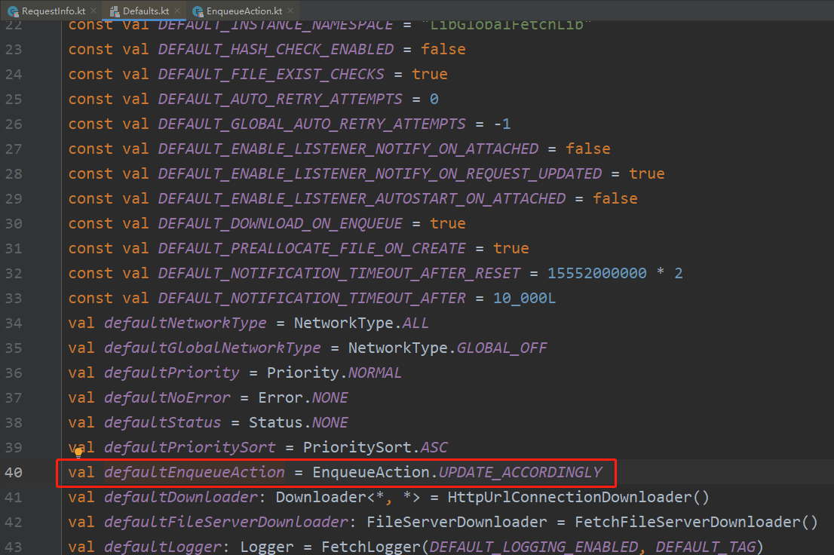Click DEFAULT_AUTO_RETRY_ATTEMPTS constant name
Image resolution: width=834 pixels, height=555 pixels.
pos(280,100)
